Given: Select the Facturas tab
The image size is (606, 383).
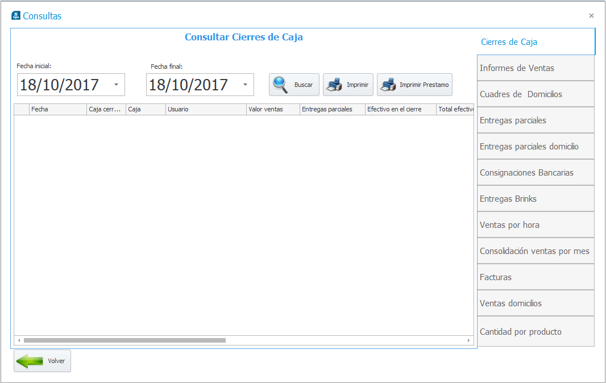Looking at the screenshot, I should pos(536,277).
